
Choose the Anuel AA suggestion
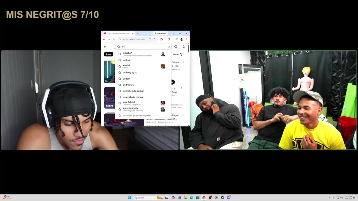(x=143, y=54)
